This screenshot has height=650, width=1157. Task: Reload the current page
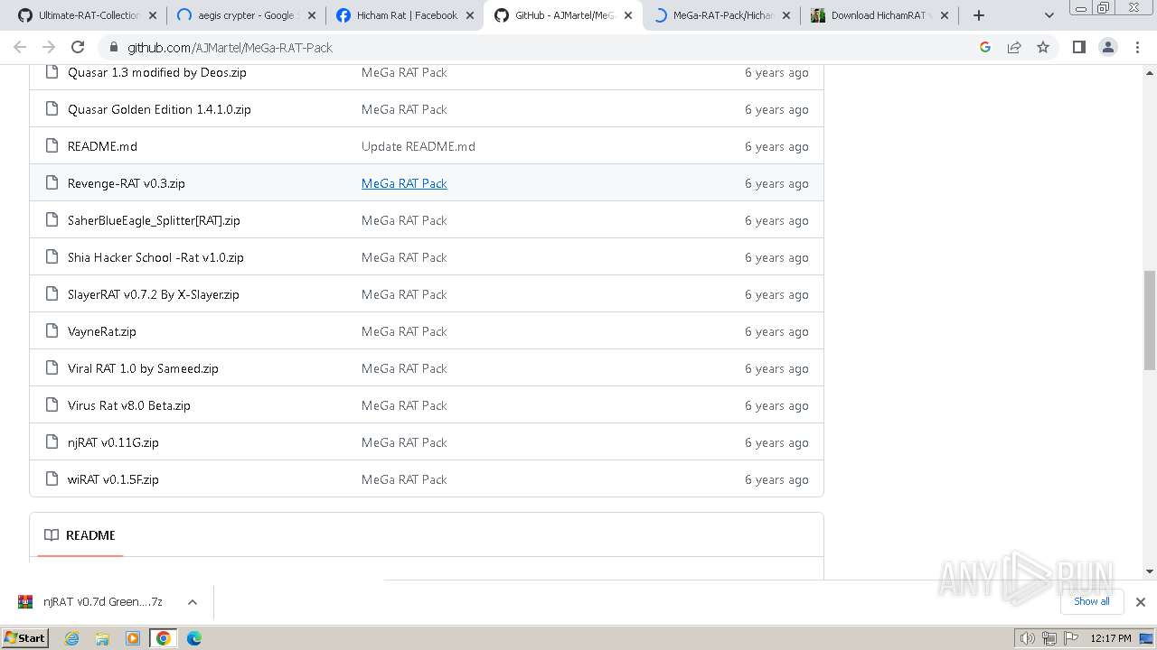(78, 47)
